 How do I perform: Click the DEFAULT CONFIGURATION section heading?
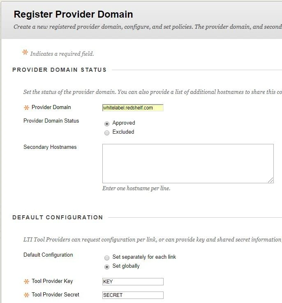[58, 217]
